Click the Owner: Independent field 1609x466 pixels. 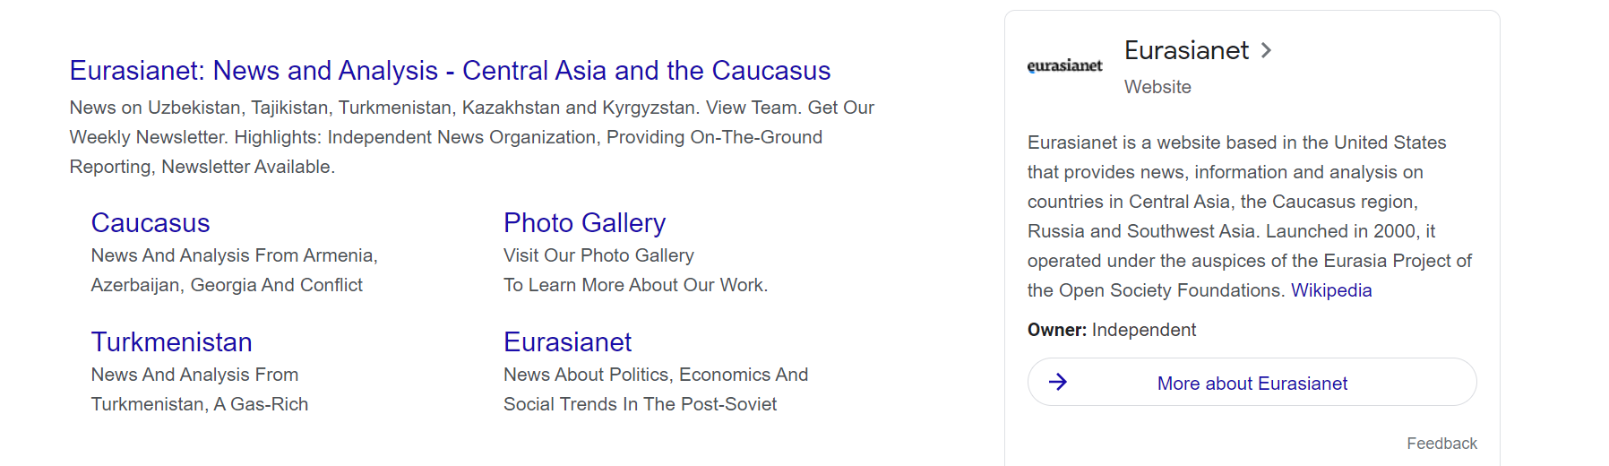tap(1111, 330)
